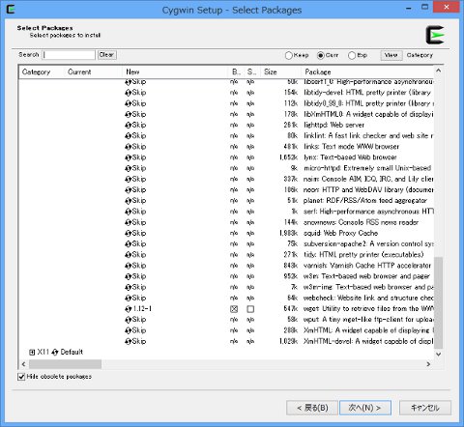Screen dimensions: 464x427
Task: Toggle the Skip icon for lighttpd Web server
Action: (129, 126)
